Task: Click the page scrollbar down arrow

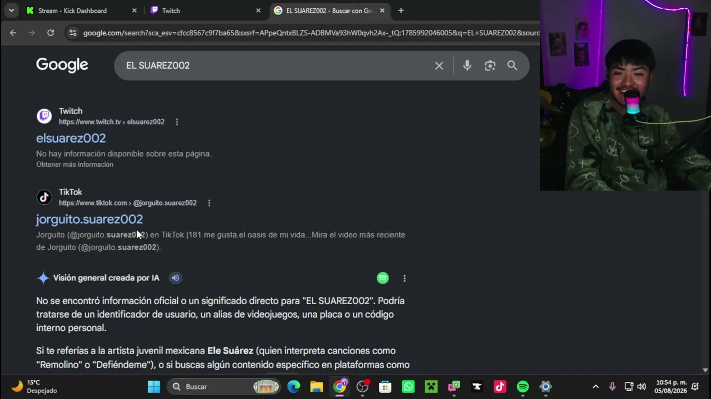Action: 705,370
